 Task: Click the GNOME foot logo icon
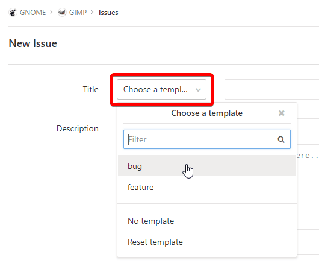coord(13,13)
